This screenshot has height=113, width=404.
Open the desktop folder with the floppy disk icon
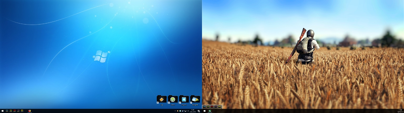[195, 99]
